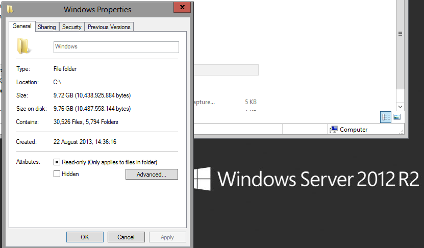This screenshot has height=248, width=424.
Task: Open the Advanced attributes dialog
Action: (x=152, y=175)
